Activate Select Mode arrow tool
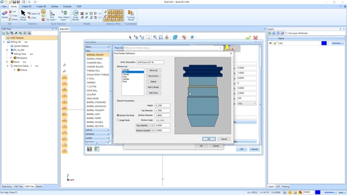The width and height of the screenshot is (347, 195). pos(23,13)
